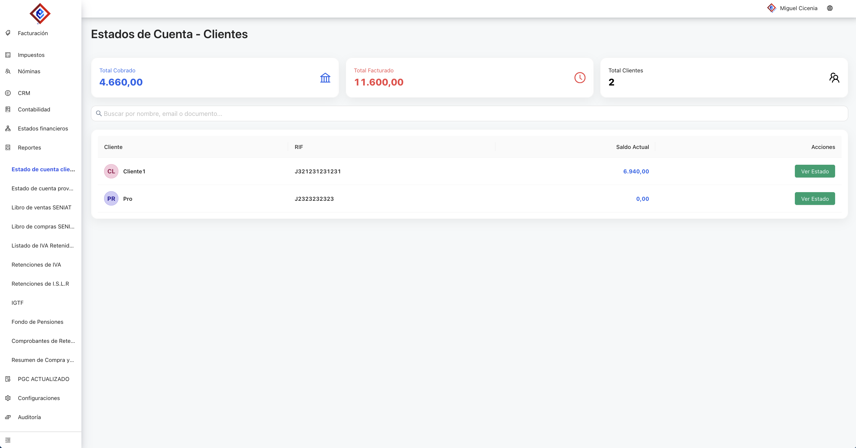Image resolution: width=856 pixels, height=448 pixels.
Task: View account statement for Cliente1
Action: (x=815, y=171)
